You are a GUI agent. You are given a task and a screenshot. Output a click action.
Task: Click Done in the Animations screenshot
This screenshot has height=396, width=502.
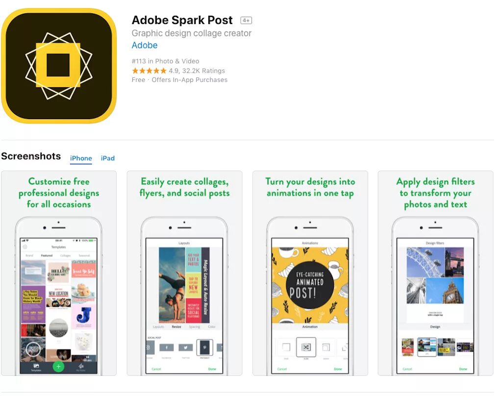click(x=338, y=369)
